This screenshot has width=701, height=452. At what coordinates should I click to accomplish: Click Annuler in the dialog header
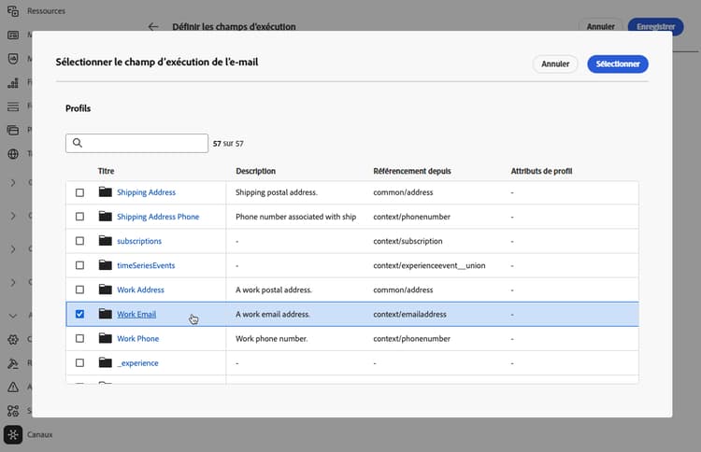[x=555, y=64]
